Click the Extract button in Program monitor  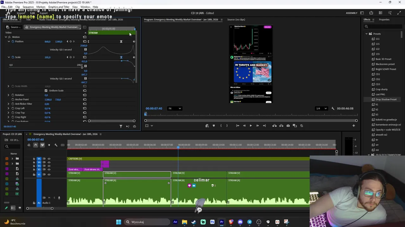(281, 126)
